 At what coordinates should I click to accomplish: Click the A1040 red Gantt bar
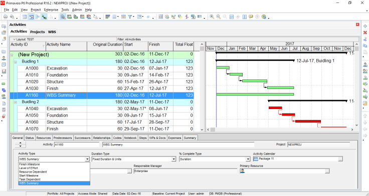click(x=275, y=107)
